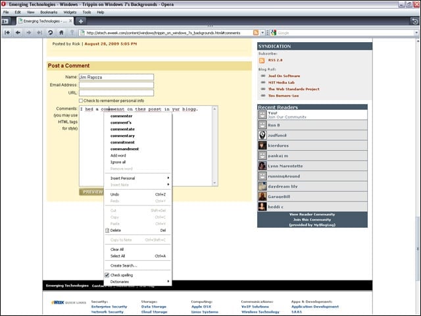Expand the Insert Note submenu arrow
This screenshot has width=421, height=316.
(x=168, y=184)
